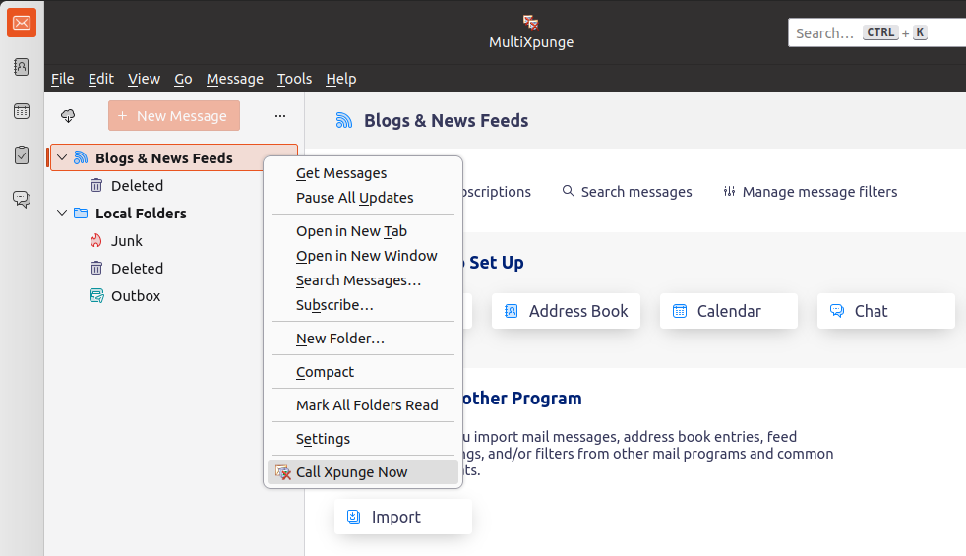The width and height of the screenshot is (966, 556).
Task: Open the Mail space icon
Action: (22, 23)
